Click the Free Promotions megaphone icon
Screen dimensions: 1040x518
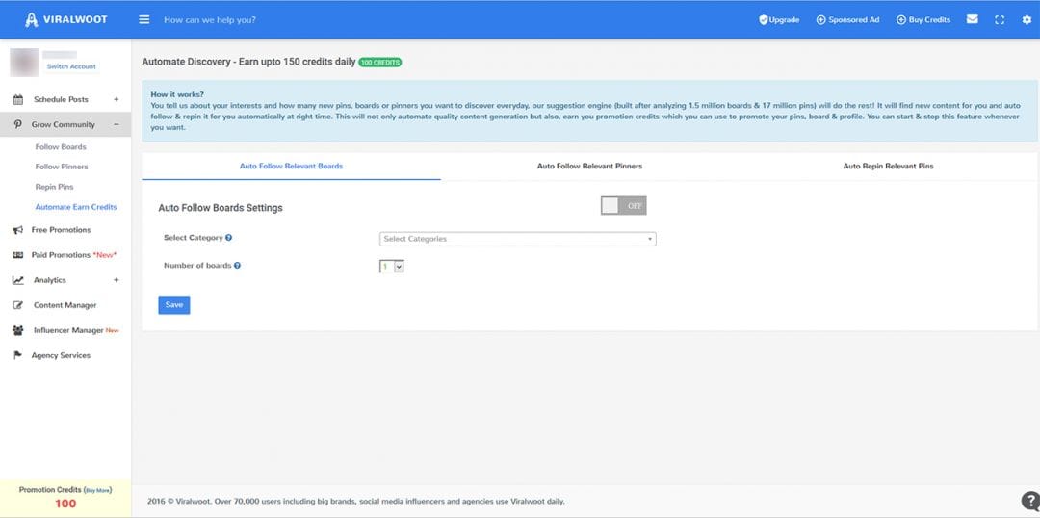18,230
